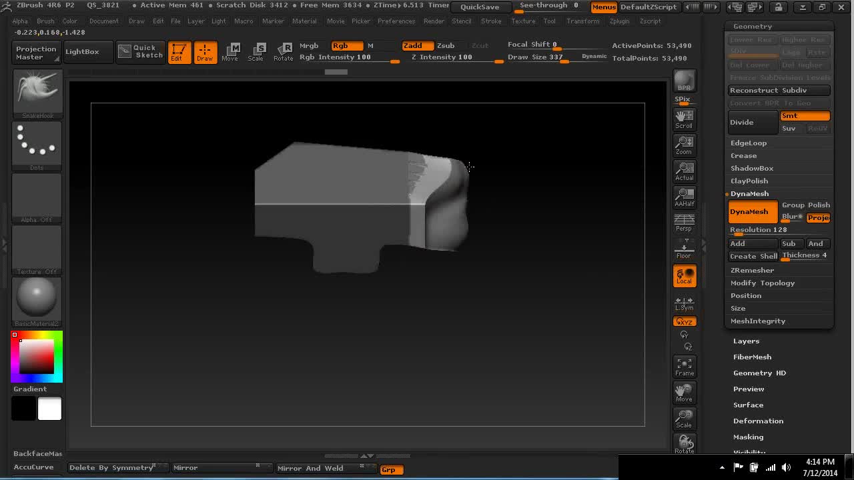Click the Scroll canvas icon
This screenshot has height=480, width=854.
(685, 120)
